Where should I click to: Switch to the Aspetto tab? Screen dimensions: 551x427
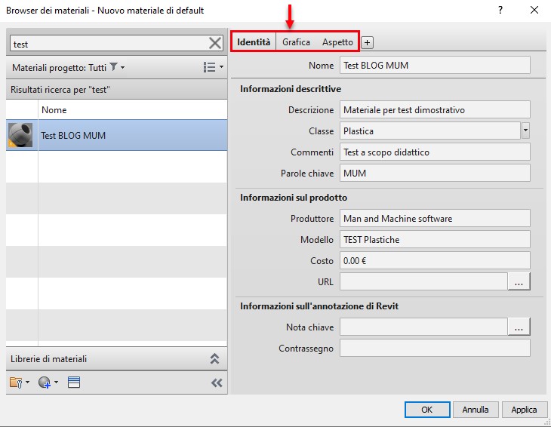[x=337, y=42]
